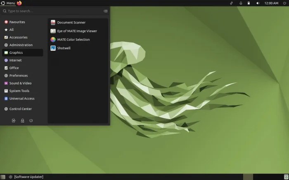Select the Favourites category
Image resolution: width=289 pixels, height=180 pixels.
(17, 22)
